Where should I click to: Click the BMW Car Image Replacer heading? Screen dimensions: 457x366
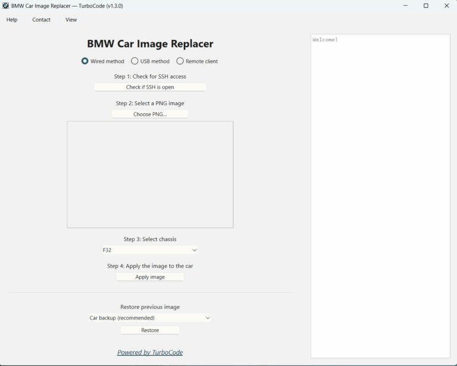click(x=150, y=43)
